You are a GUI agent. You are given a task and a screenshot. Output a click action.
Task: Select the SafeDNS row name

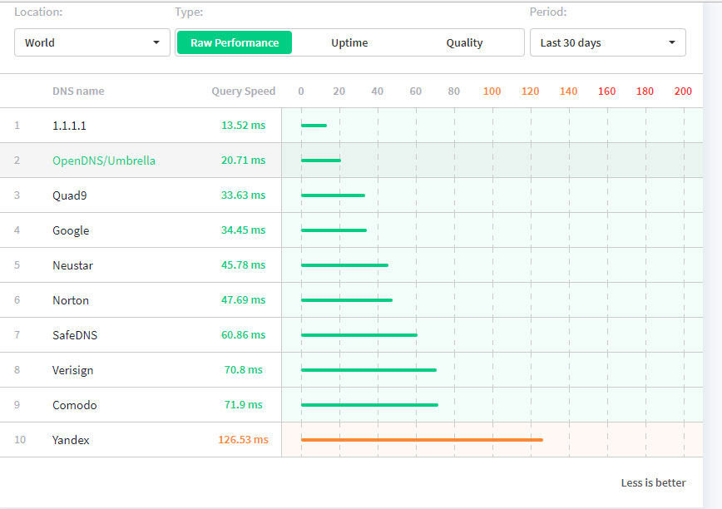[x=75, y=335]
